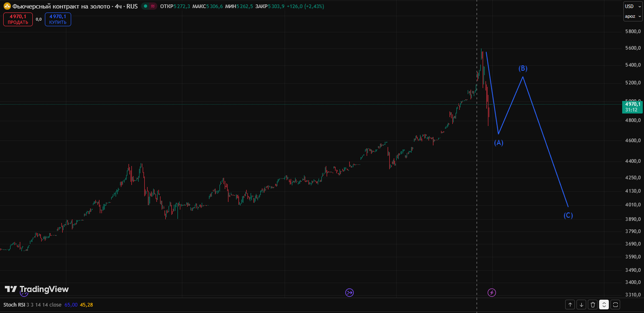The width and height of the screenshot is (644, 313).
Task: Click the 3310,0 price axis label
Action: tap(632, 295)
